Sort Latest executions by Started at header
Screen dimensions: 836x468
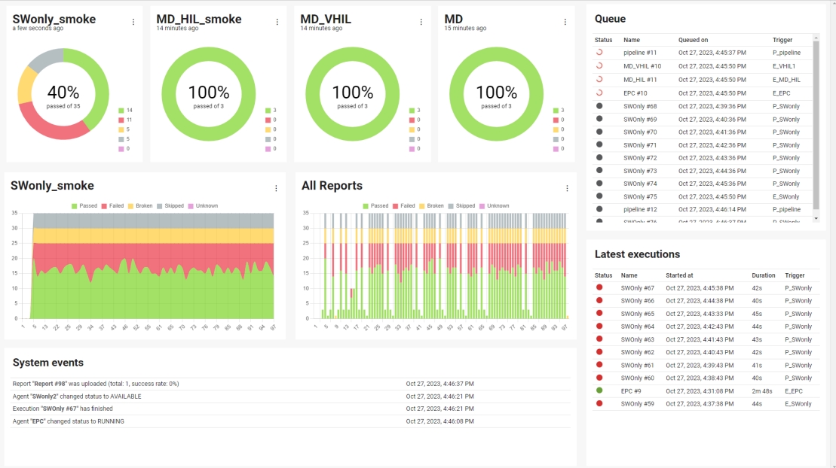click(x=679, y=275)
